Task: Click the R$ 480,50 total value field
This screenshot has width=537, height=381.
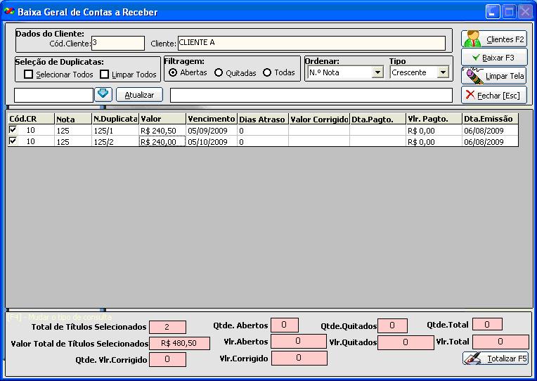Action: point(179,343)
